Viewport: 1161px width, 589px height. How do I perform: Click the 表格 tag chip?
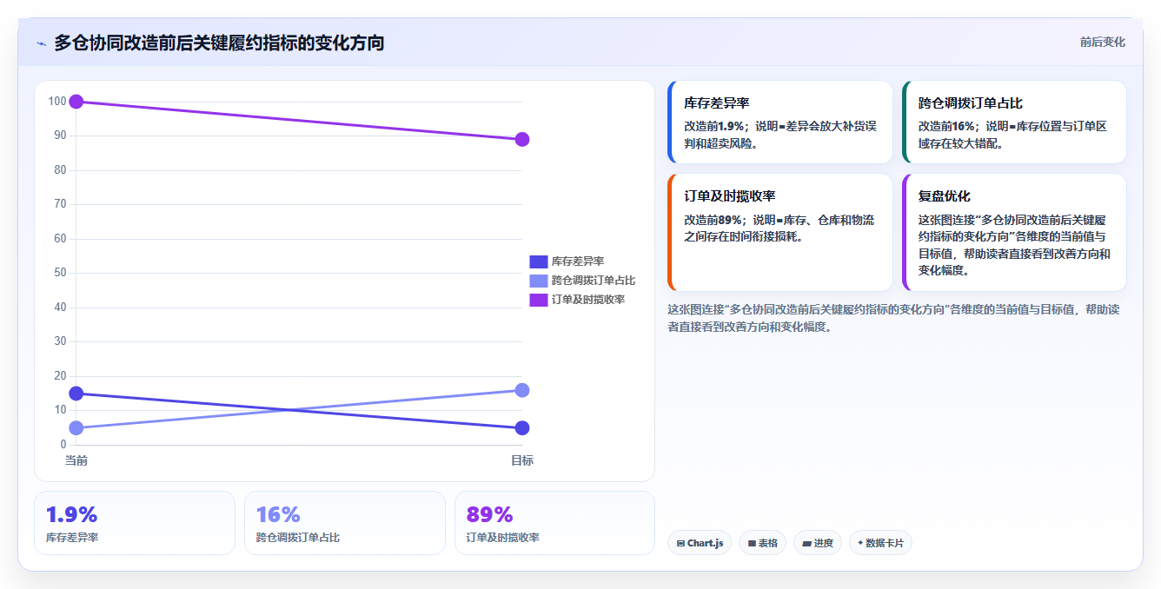coord(762,543)
